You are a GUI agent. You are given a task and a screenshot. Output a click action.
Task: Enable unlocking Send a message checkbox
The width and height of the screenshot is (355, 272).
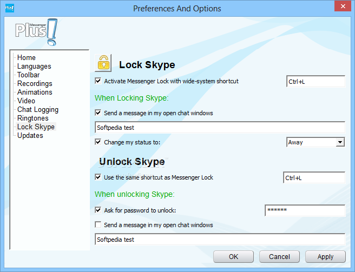pyautogui.click(x=98, y=225)
